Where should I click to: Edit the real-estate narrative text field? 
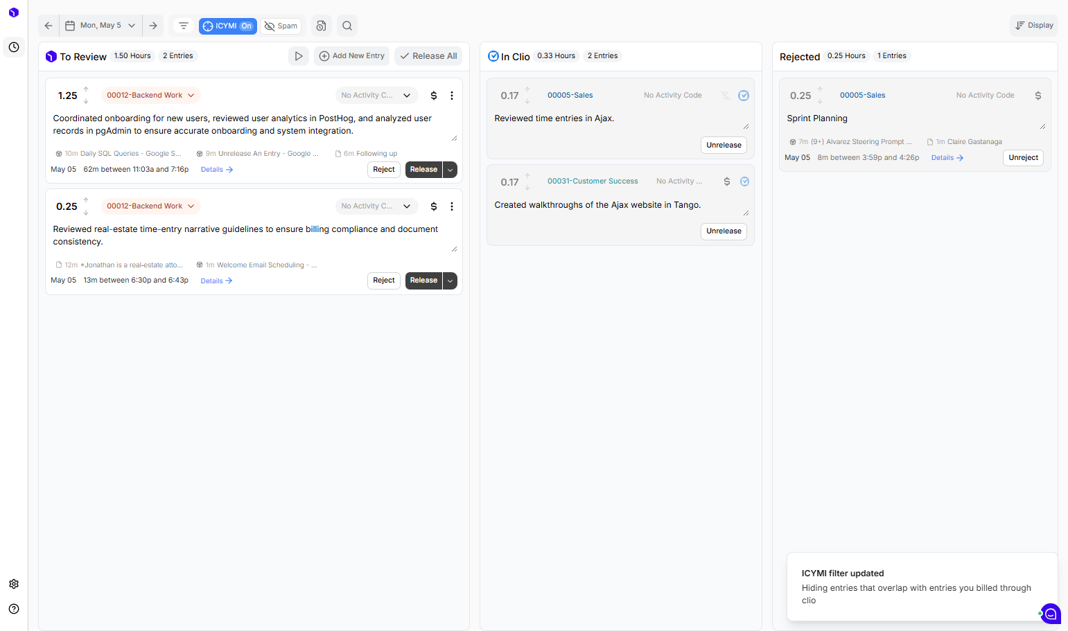(254, 236)
